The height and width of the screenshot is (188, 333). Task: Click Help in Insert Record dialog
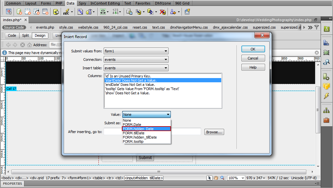(253, 67)
